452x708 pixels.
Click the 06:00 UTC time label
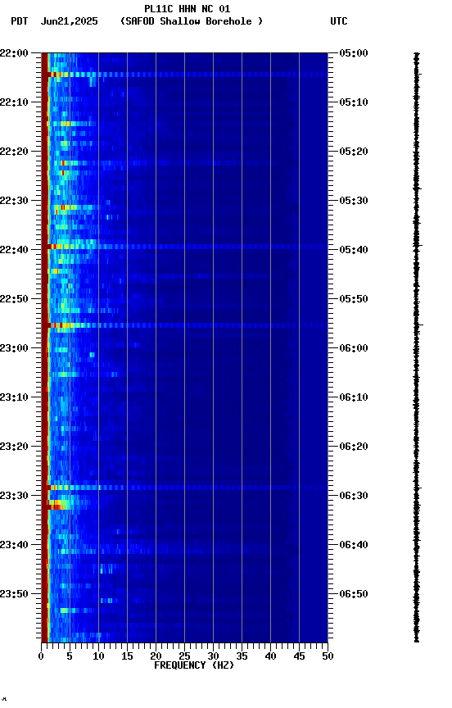click(354, 348)
